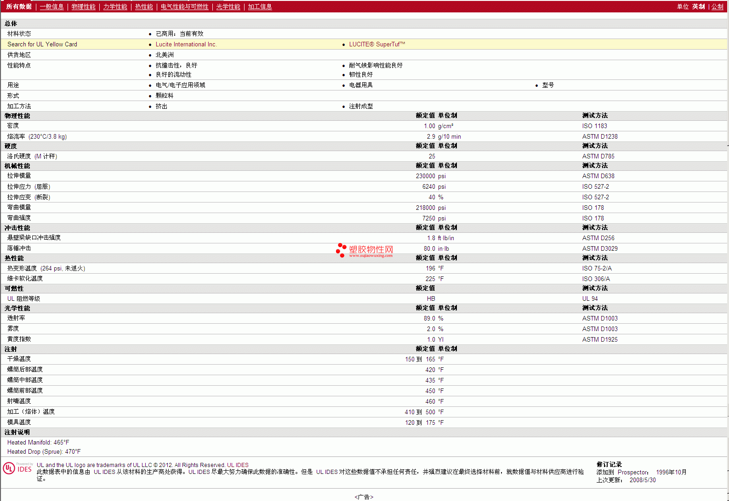Click the 拉伸应力 value 6240
Screen dimensions: 729x501
pos(429,187)
